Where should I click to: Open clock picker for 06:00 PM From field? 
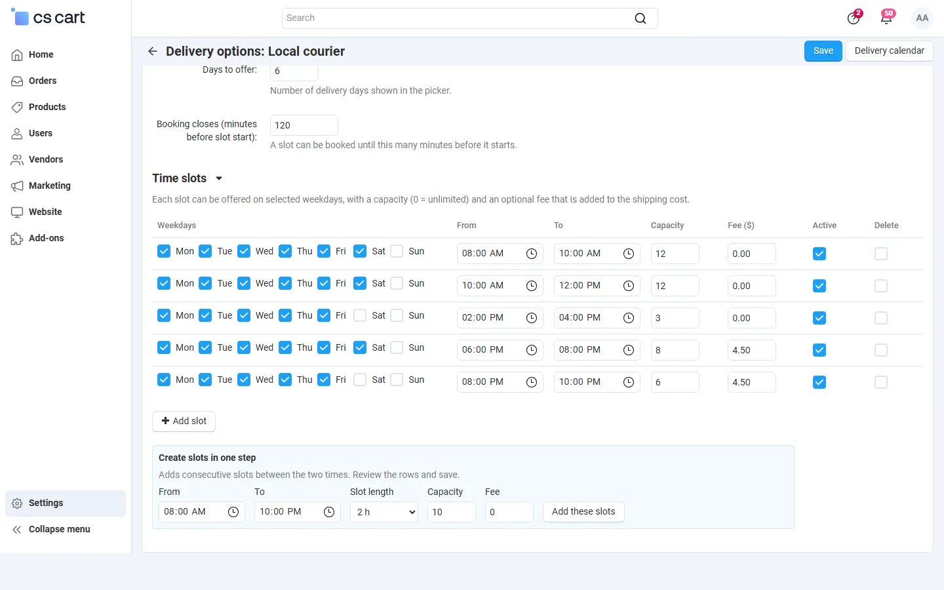click(532, 350)
